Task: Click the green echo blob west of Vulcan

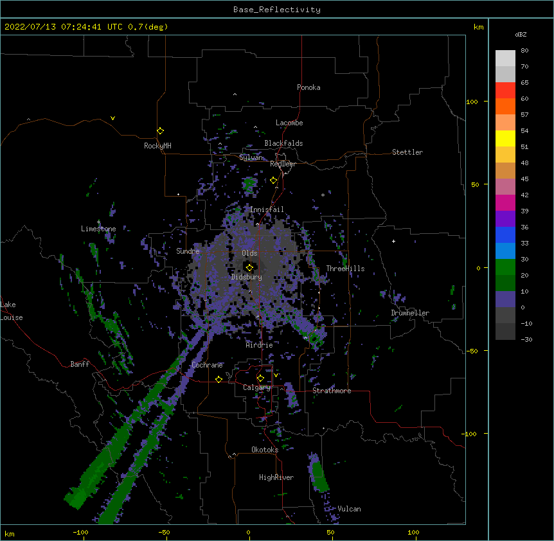Action: [x=319, y=475]
